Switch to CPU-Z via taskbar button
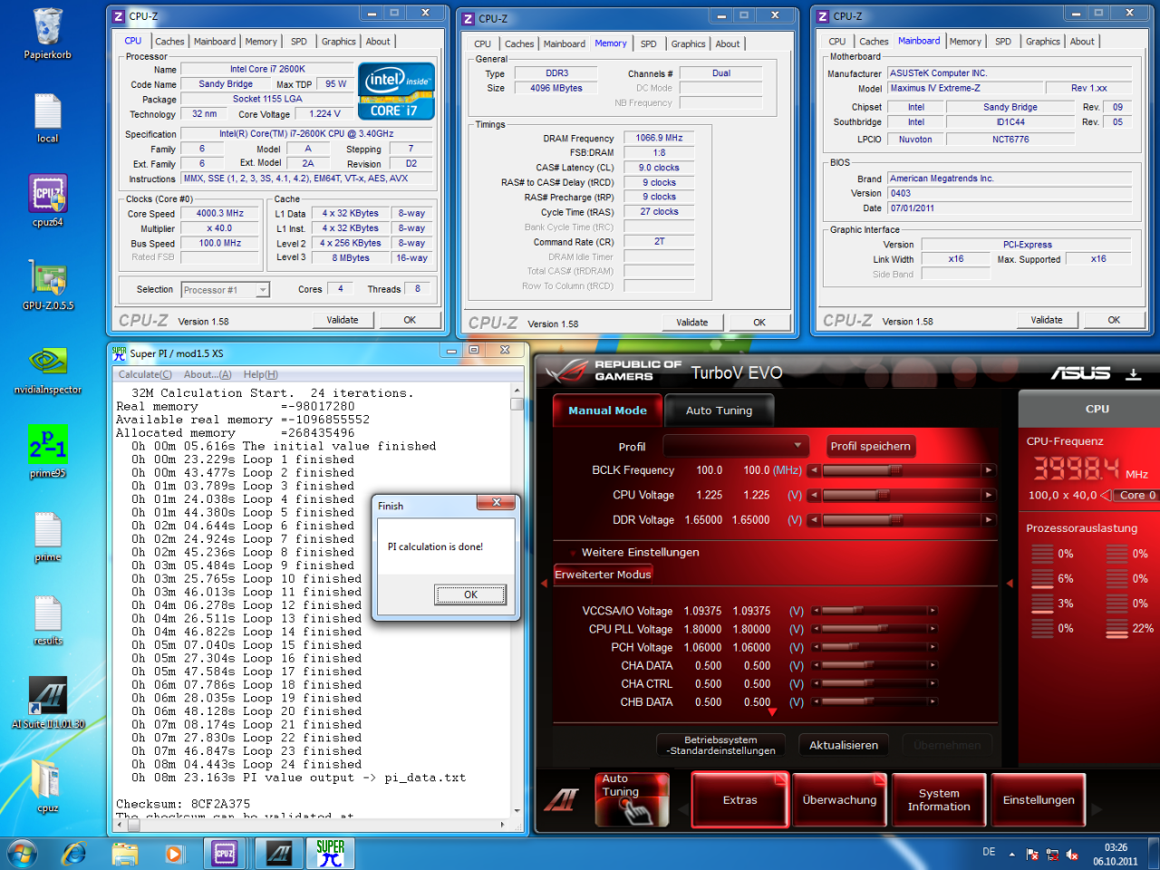The width and height of the screenshot is (1160, 870). [x=225, y=854]
